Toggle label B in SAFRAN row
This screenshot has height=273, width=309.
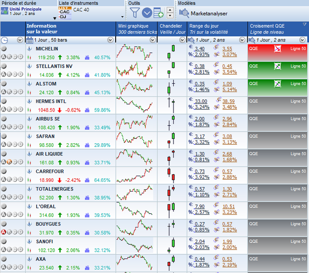coord(9,144)
